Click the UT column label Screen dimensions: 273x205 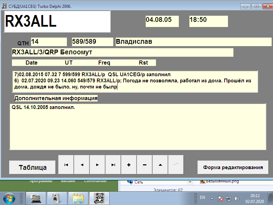point(69,63)
